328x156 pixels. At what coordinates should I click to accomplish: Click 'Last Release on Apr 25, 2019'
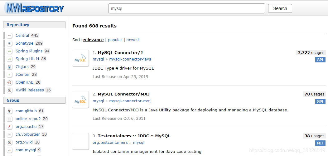120,77
